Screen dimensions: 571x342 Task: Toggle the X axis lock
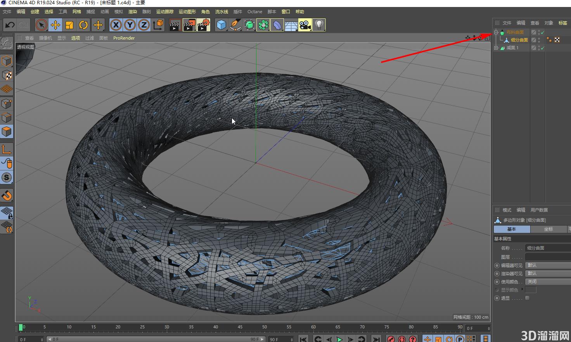[116, 25]
